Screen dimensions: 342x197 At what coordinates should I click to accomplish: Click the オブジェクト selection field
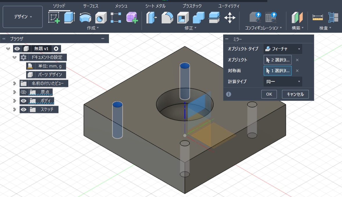[x=277, y=60]
